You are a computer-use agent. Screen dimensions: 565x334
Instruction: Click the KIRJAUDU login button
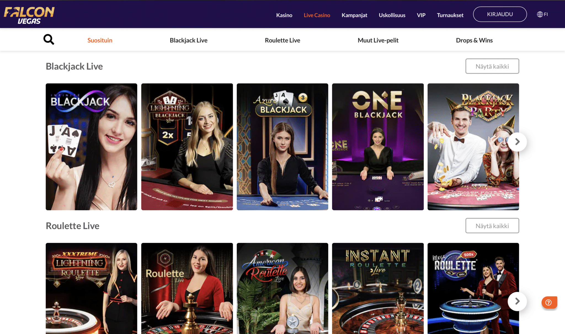pos(500,14)
